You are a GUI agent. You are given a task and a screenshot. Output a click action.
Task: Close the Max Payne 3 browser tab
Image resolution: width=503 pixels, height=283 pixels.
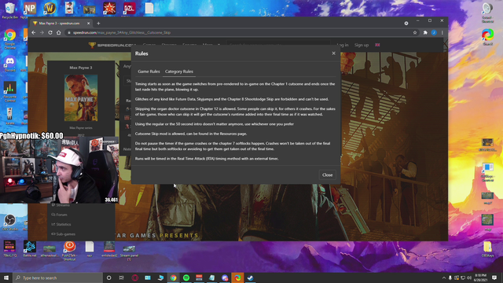pos(89,23)
